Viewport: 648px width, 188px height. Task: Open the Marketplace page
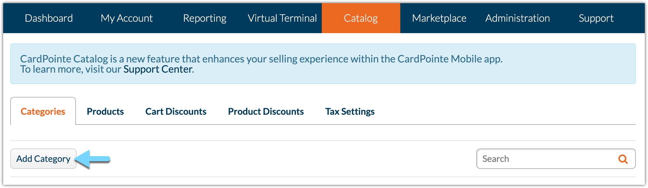tap(439, 18)
